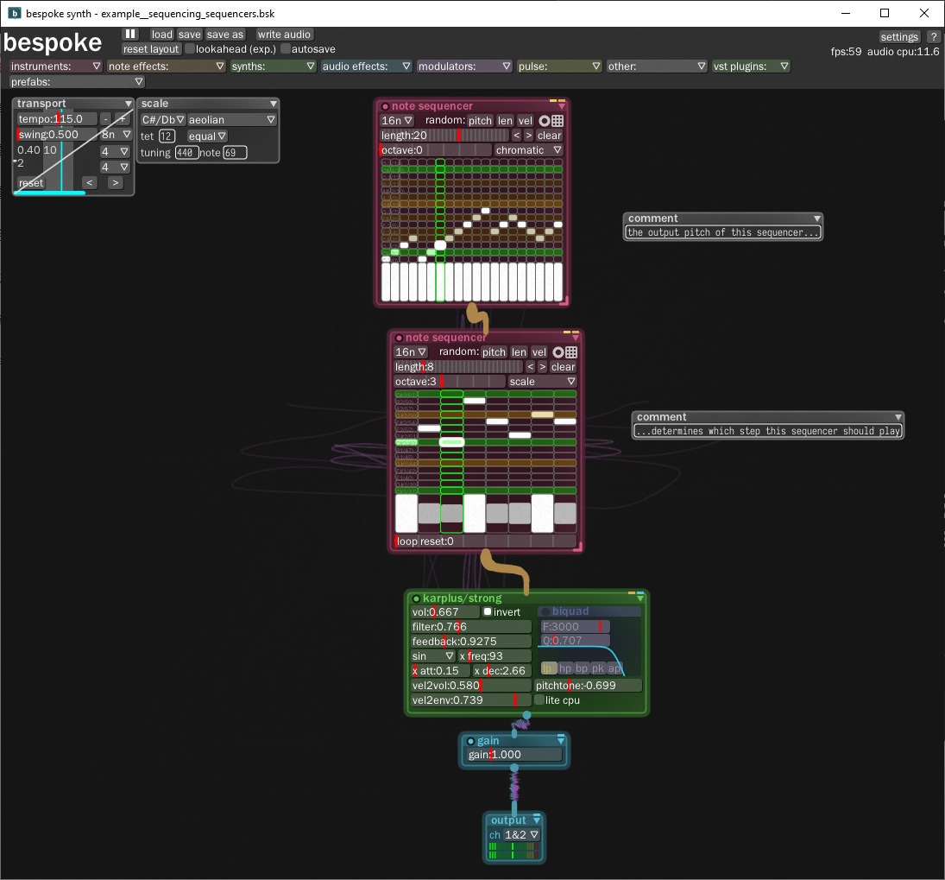Toggle the invert checkbox in karplus/strong
Screen dimensions: 945x880
point(488,612)
